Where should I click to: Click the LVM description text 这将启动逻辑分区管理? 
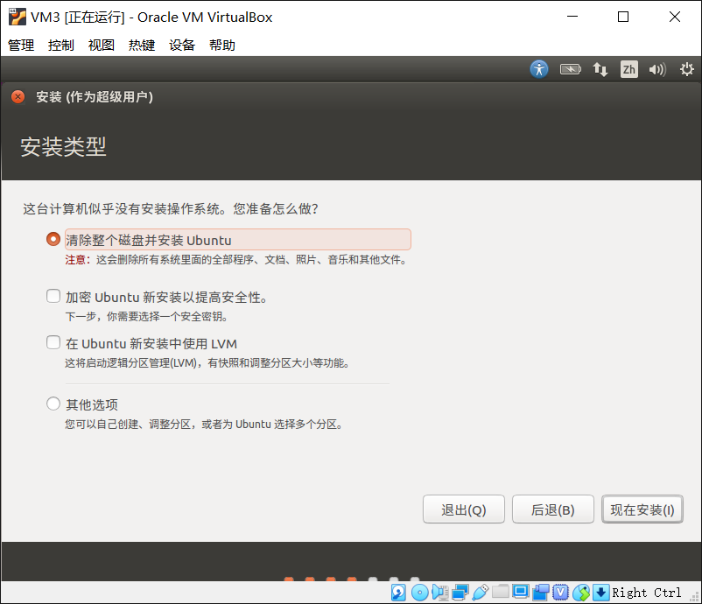point(207,363)
